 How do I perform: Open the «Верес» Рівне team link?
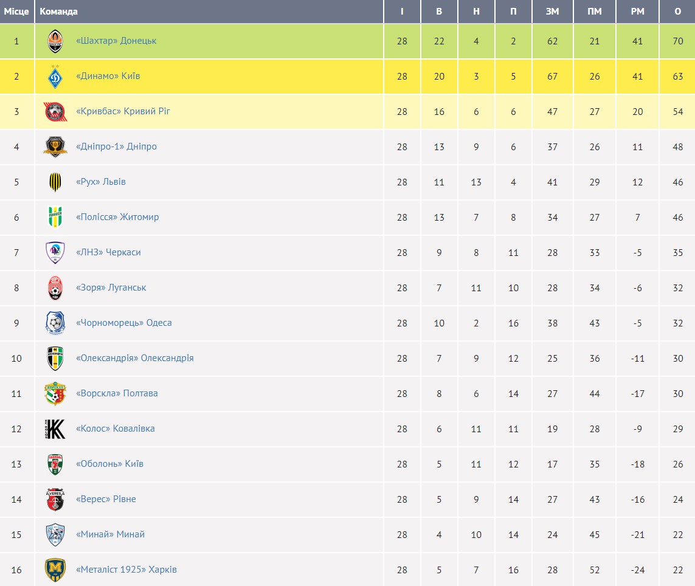pos(106,499)
